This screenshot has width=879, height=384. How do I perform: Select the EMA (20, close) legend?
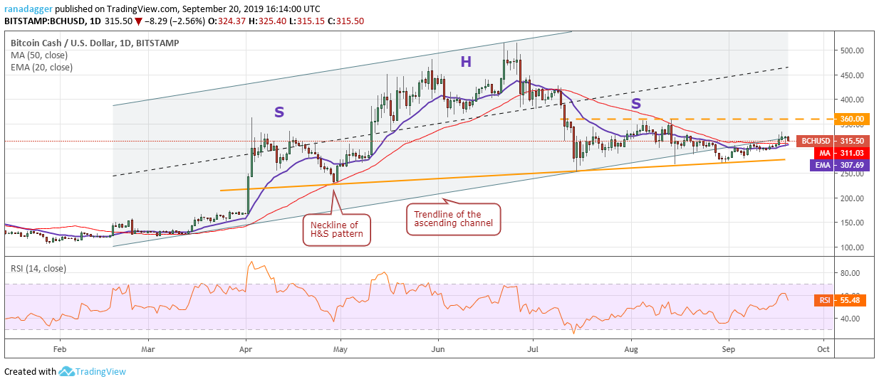[x=42, y=68]
